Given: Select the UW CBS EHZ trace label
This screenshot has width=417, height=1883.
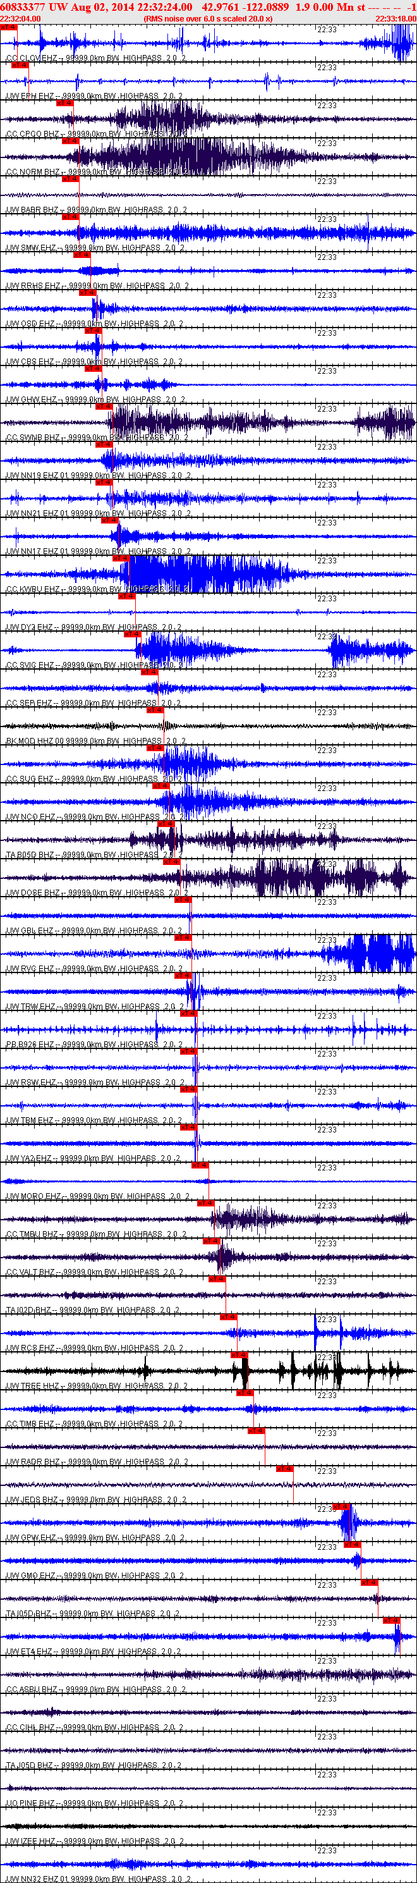Looking at the screenshot, I should tap(94, 362).
